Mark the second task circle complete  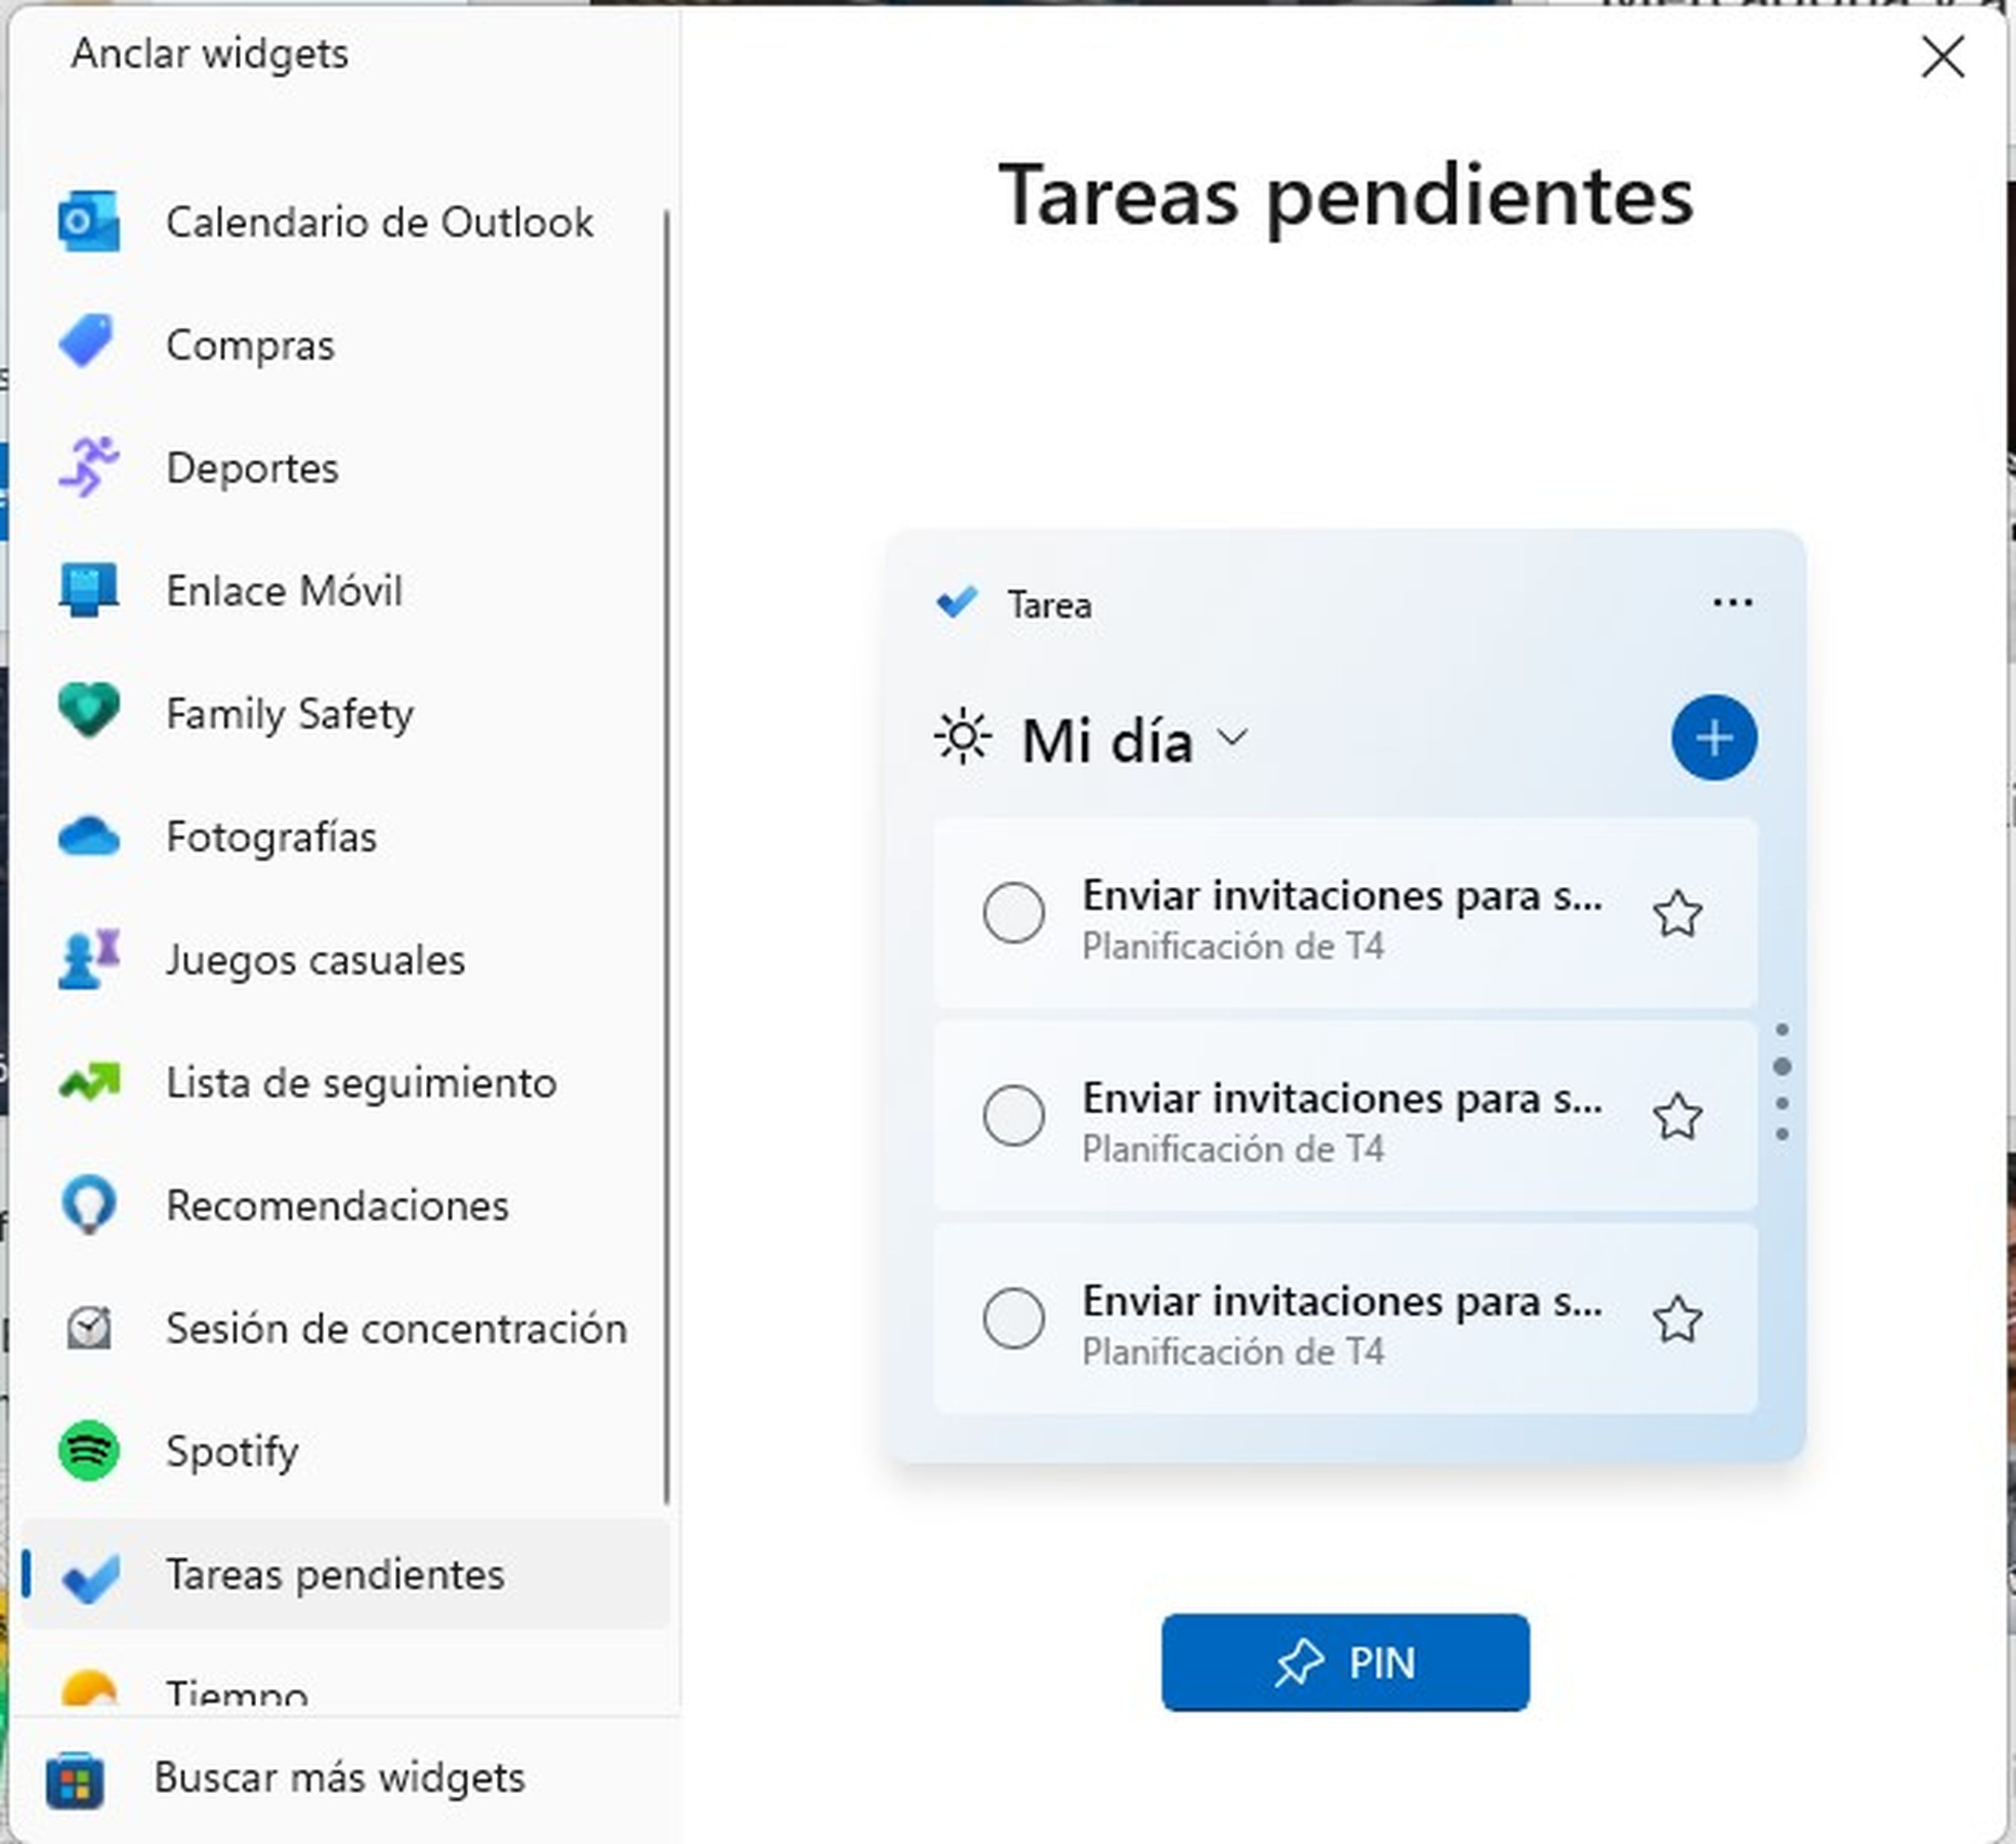click(x=1013, y=1116)
